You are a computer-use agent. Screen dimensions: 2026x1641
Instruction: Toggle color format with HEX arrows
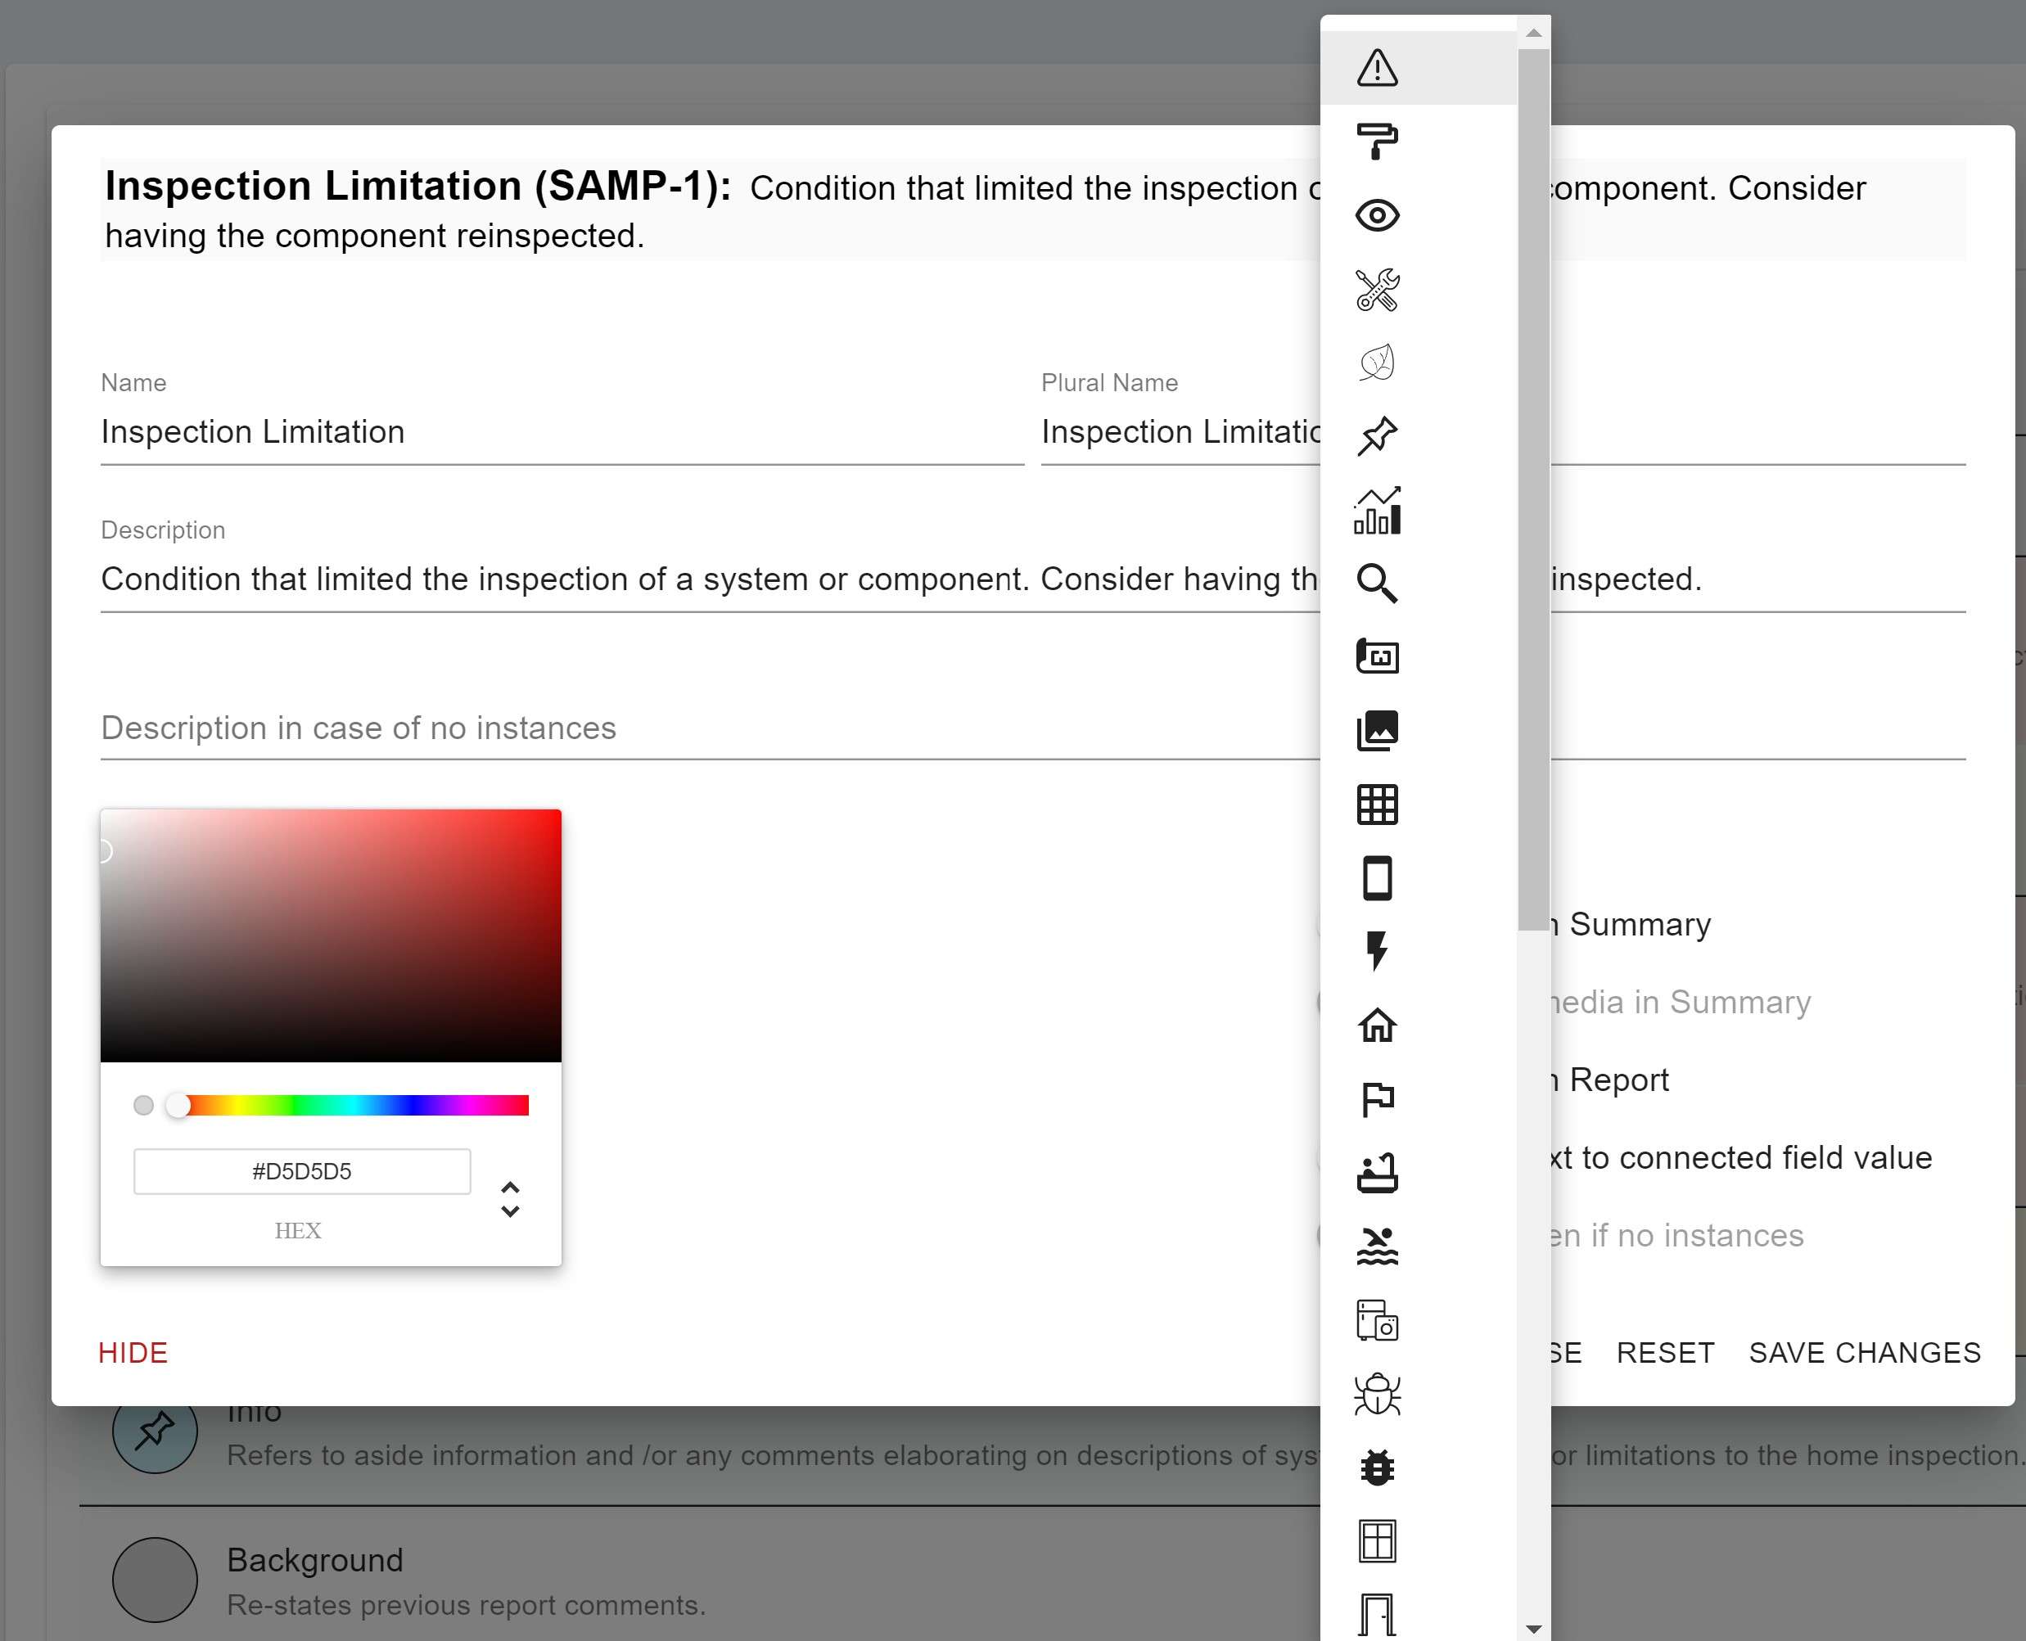click(x=510, y=1198)
